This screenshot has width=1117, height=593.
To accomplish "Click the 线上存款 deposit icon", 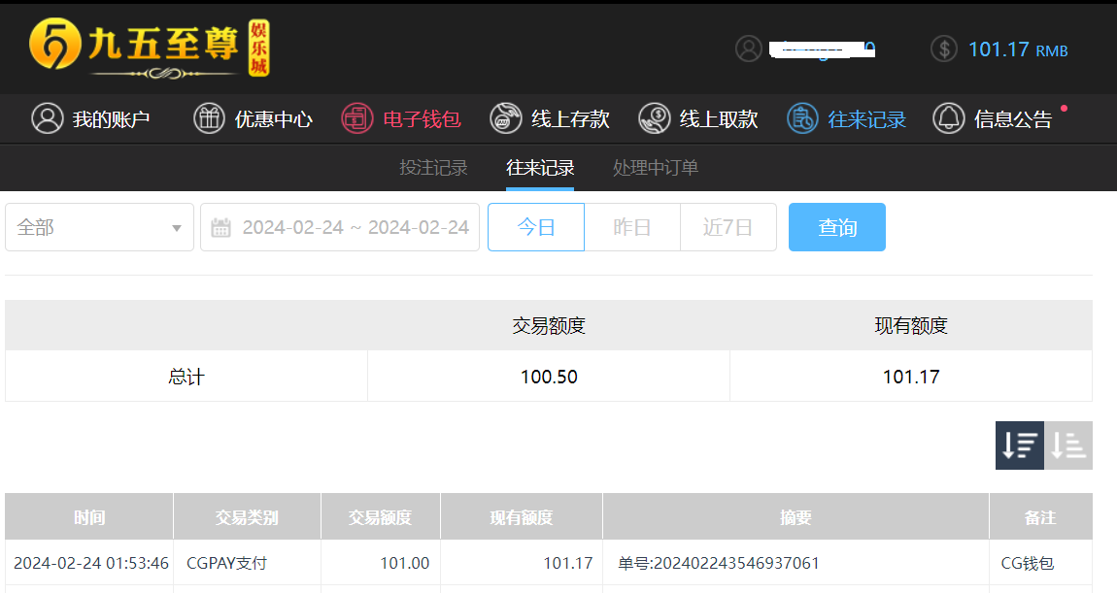I will [506, 118].
